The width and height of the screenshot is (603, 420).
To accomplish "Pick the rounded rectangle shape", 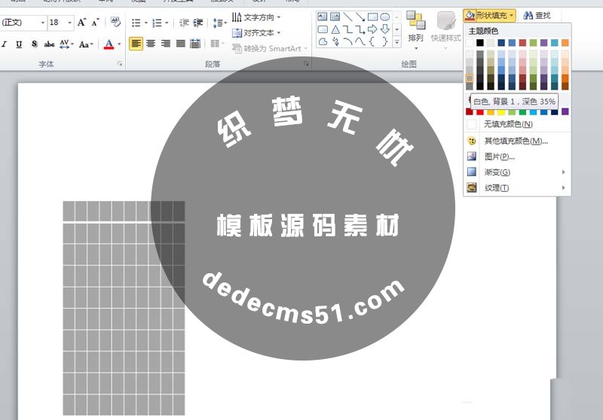I will click(x=323, y=29).
